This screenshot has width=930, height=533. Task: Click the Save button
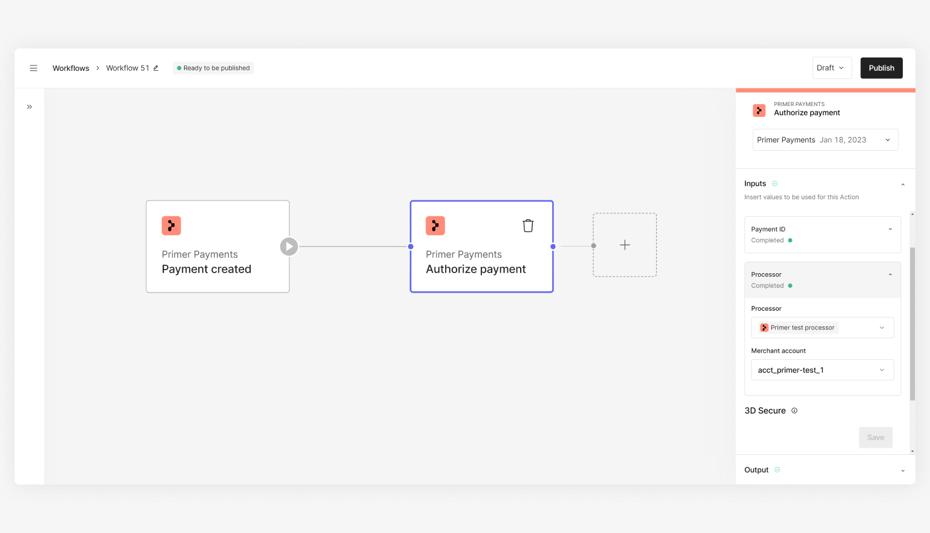tap(876, 437)
